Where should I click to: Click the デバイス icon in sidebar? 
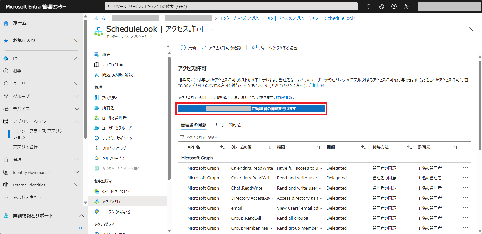coord(6,109)
